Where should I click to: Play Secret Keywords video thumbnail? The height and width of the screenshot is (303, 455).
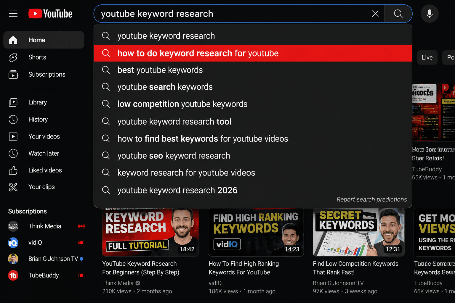[359, 232]
